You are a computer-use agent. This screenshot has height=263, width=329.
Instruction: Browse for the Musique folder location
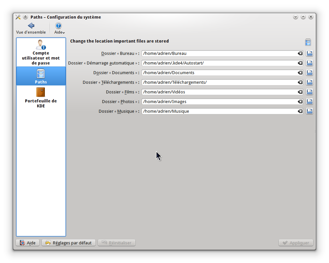click(x=309, y=111)
